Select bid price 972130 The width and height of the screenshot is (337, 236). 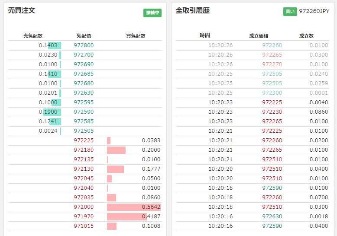(84, 169)
